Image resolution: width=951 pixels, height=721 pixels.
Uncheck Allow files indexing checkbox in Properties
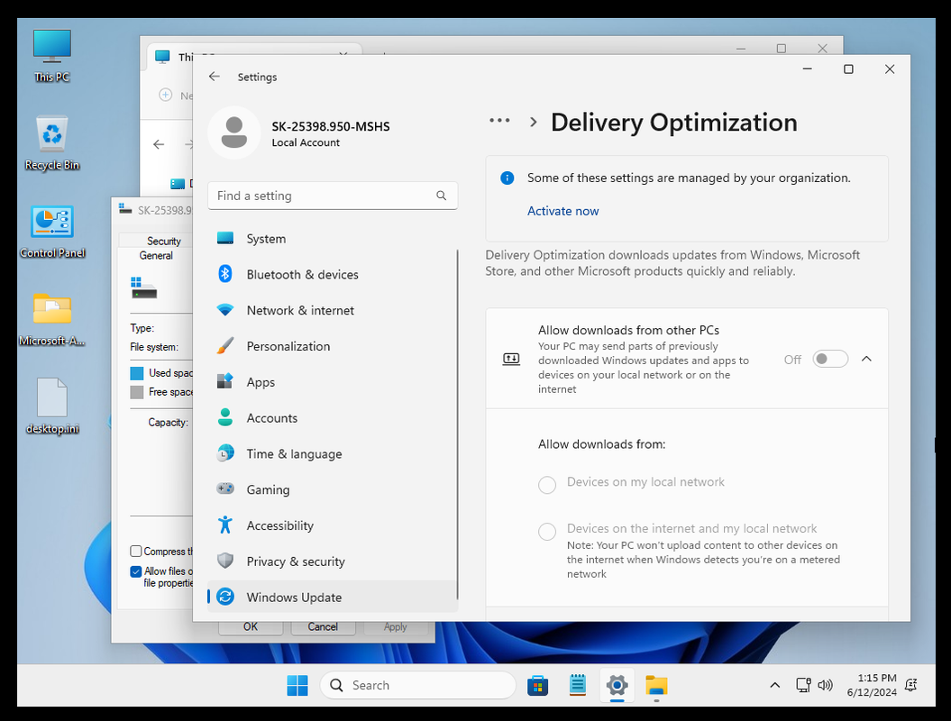click(x=136, y=571)
